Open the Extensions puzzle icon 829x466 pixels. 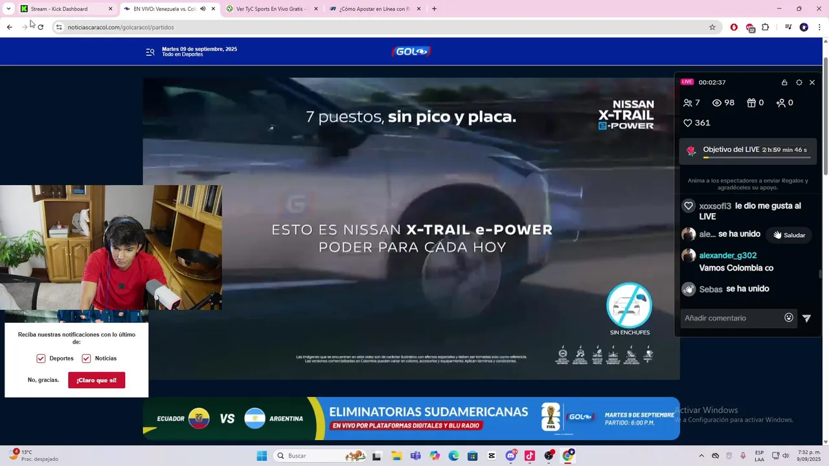(766, 27)
